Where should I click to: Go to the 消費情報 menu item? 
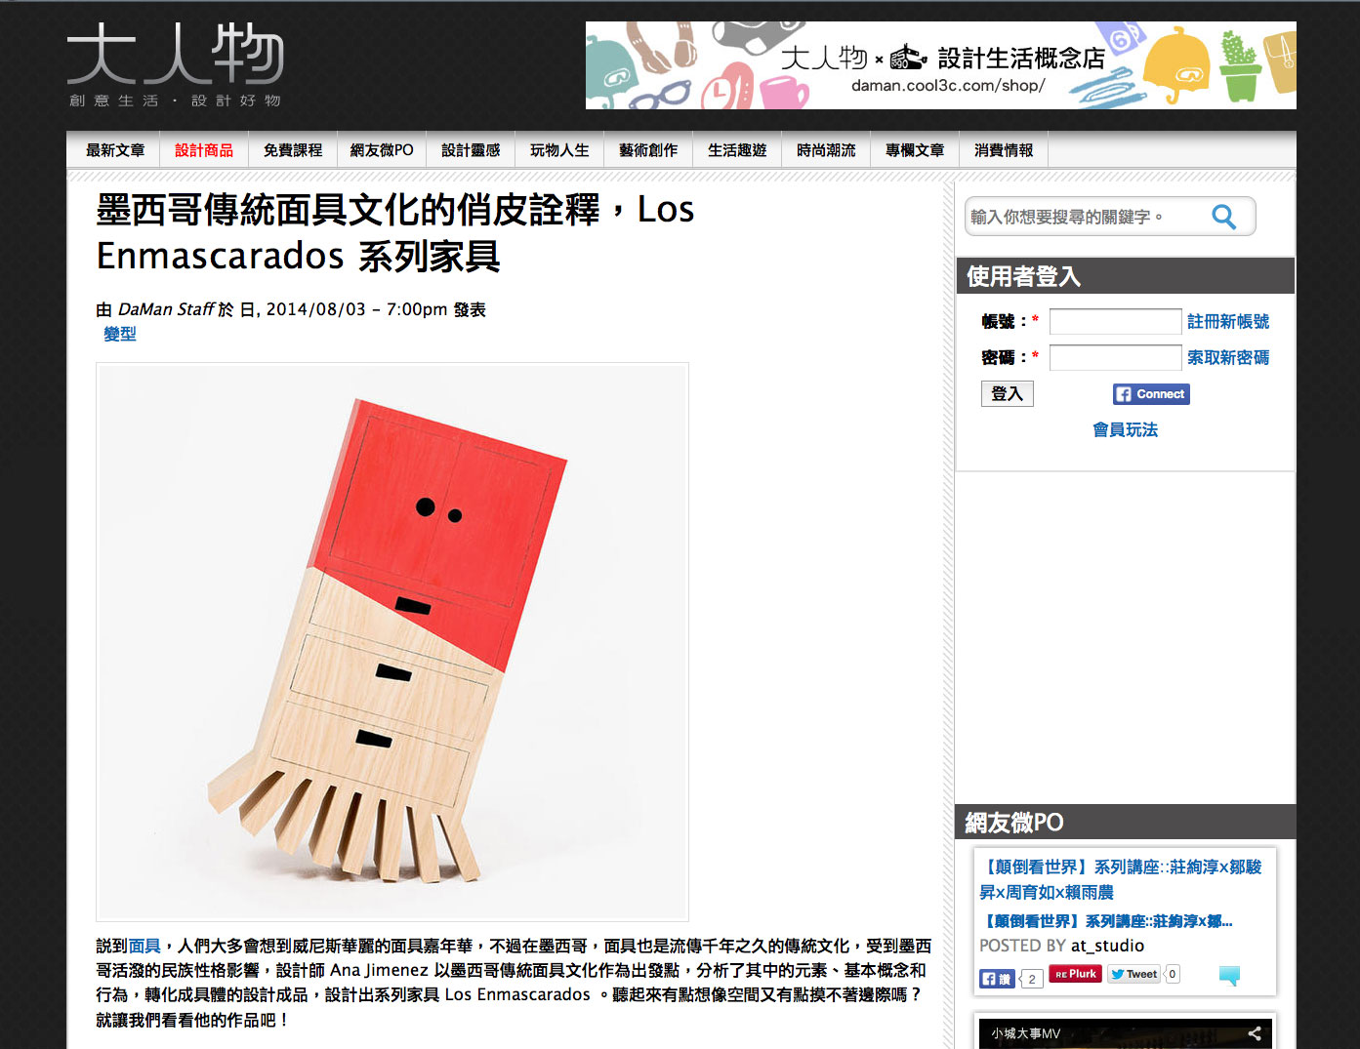[1004, 150]
